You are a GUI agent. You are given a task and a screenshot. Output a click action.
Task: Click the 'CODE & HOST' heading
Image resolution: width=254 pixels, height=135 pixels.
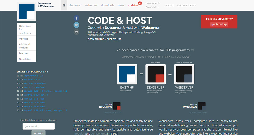pos(120,21)
